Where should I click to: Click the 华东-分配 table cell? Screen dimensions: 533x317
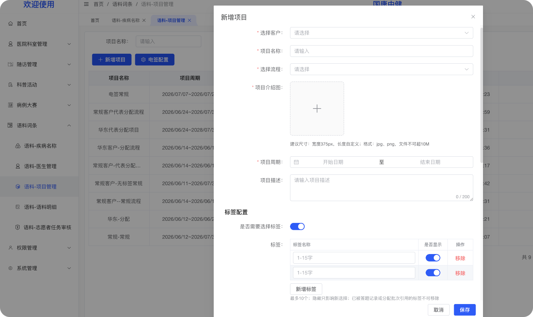tap(119, 219)
